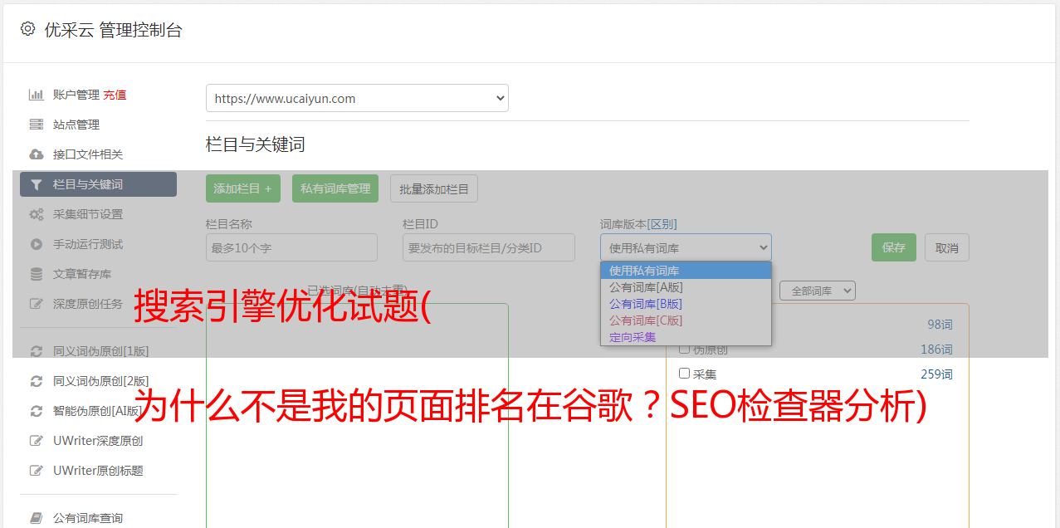The width and height of the screenshot is (1060, 528).
Task: Click the green 添加栏目 + button
Action: click(x=243, y=188)
